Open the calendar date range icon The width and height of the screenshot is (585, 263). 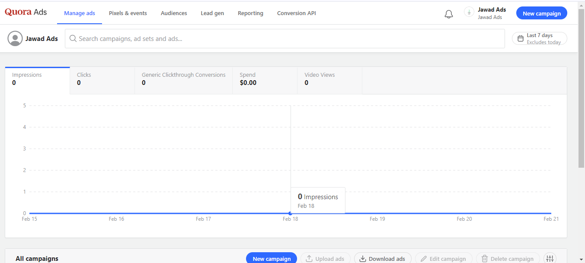click(x=521, y=38)
